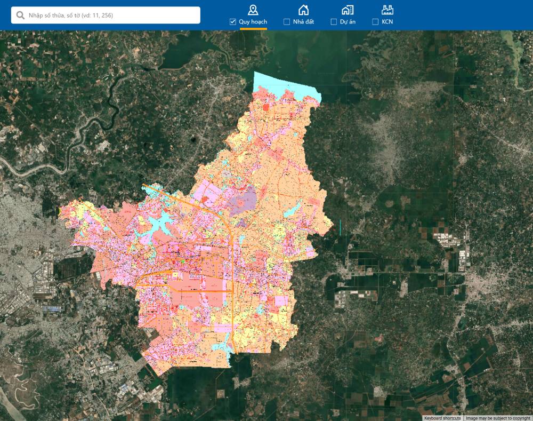533x421 pixels.
Task: Click the image copyright notice text
Action: tap(498, 418)
